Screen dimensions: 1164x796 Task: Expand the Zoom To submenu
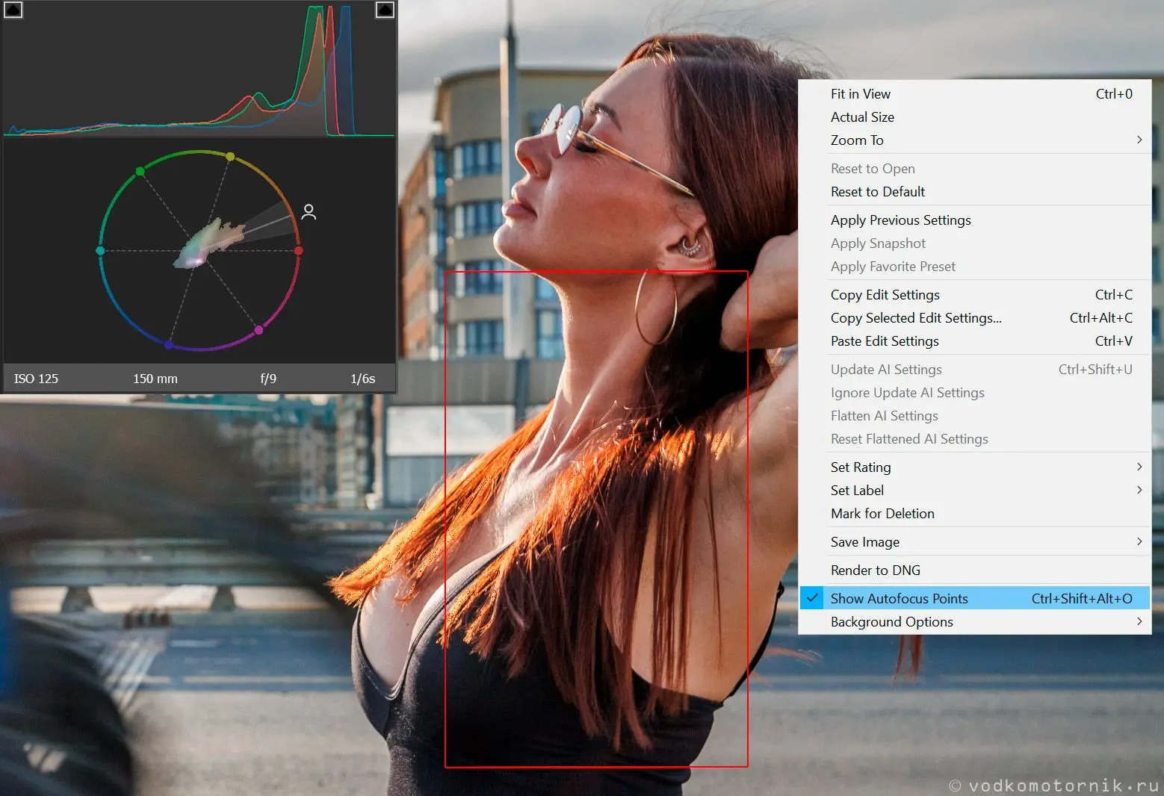pos(975,140)
